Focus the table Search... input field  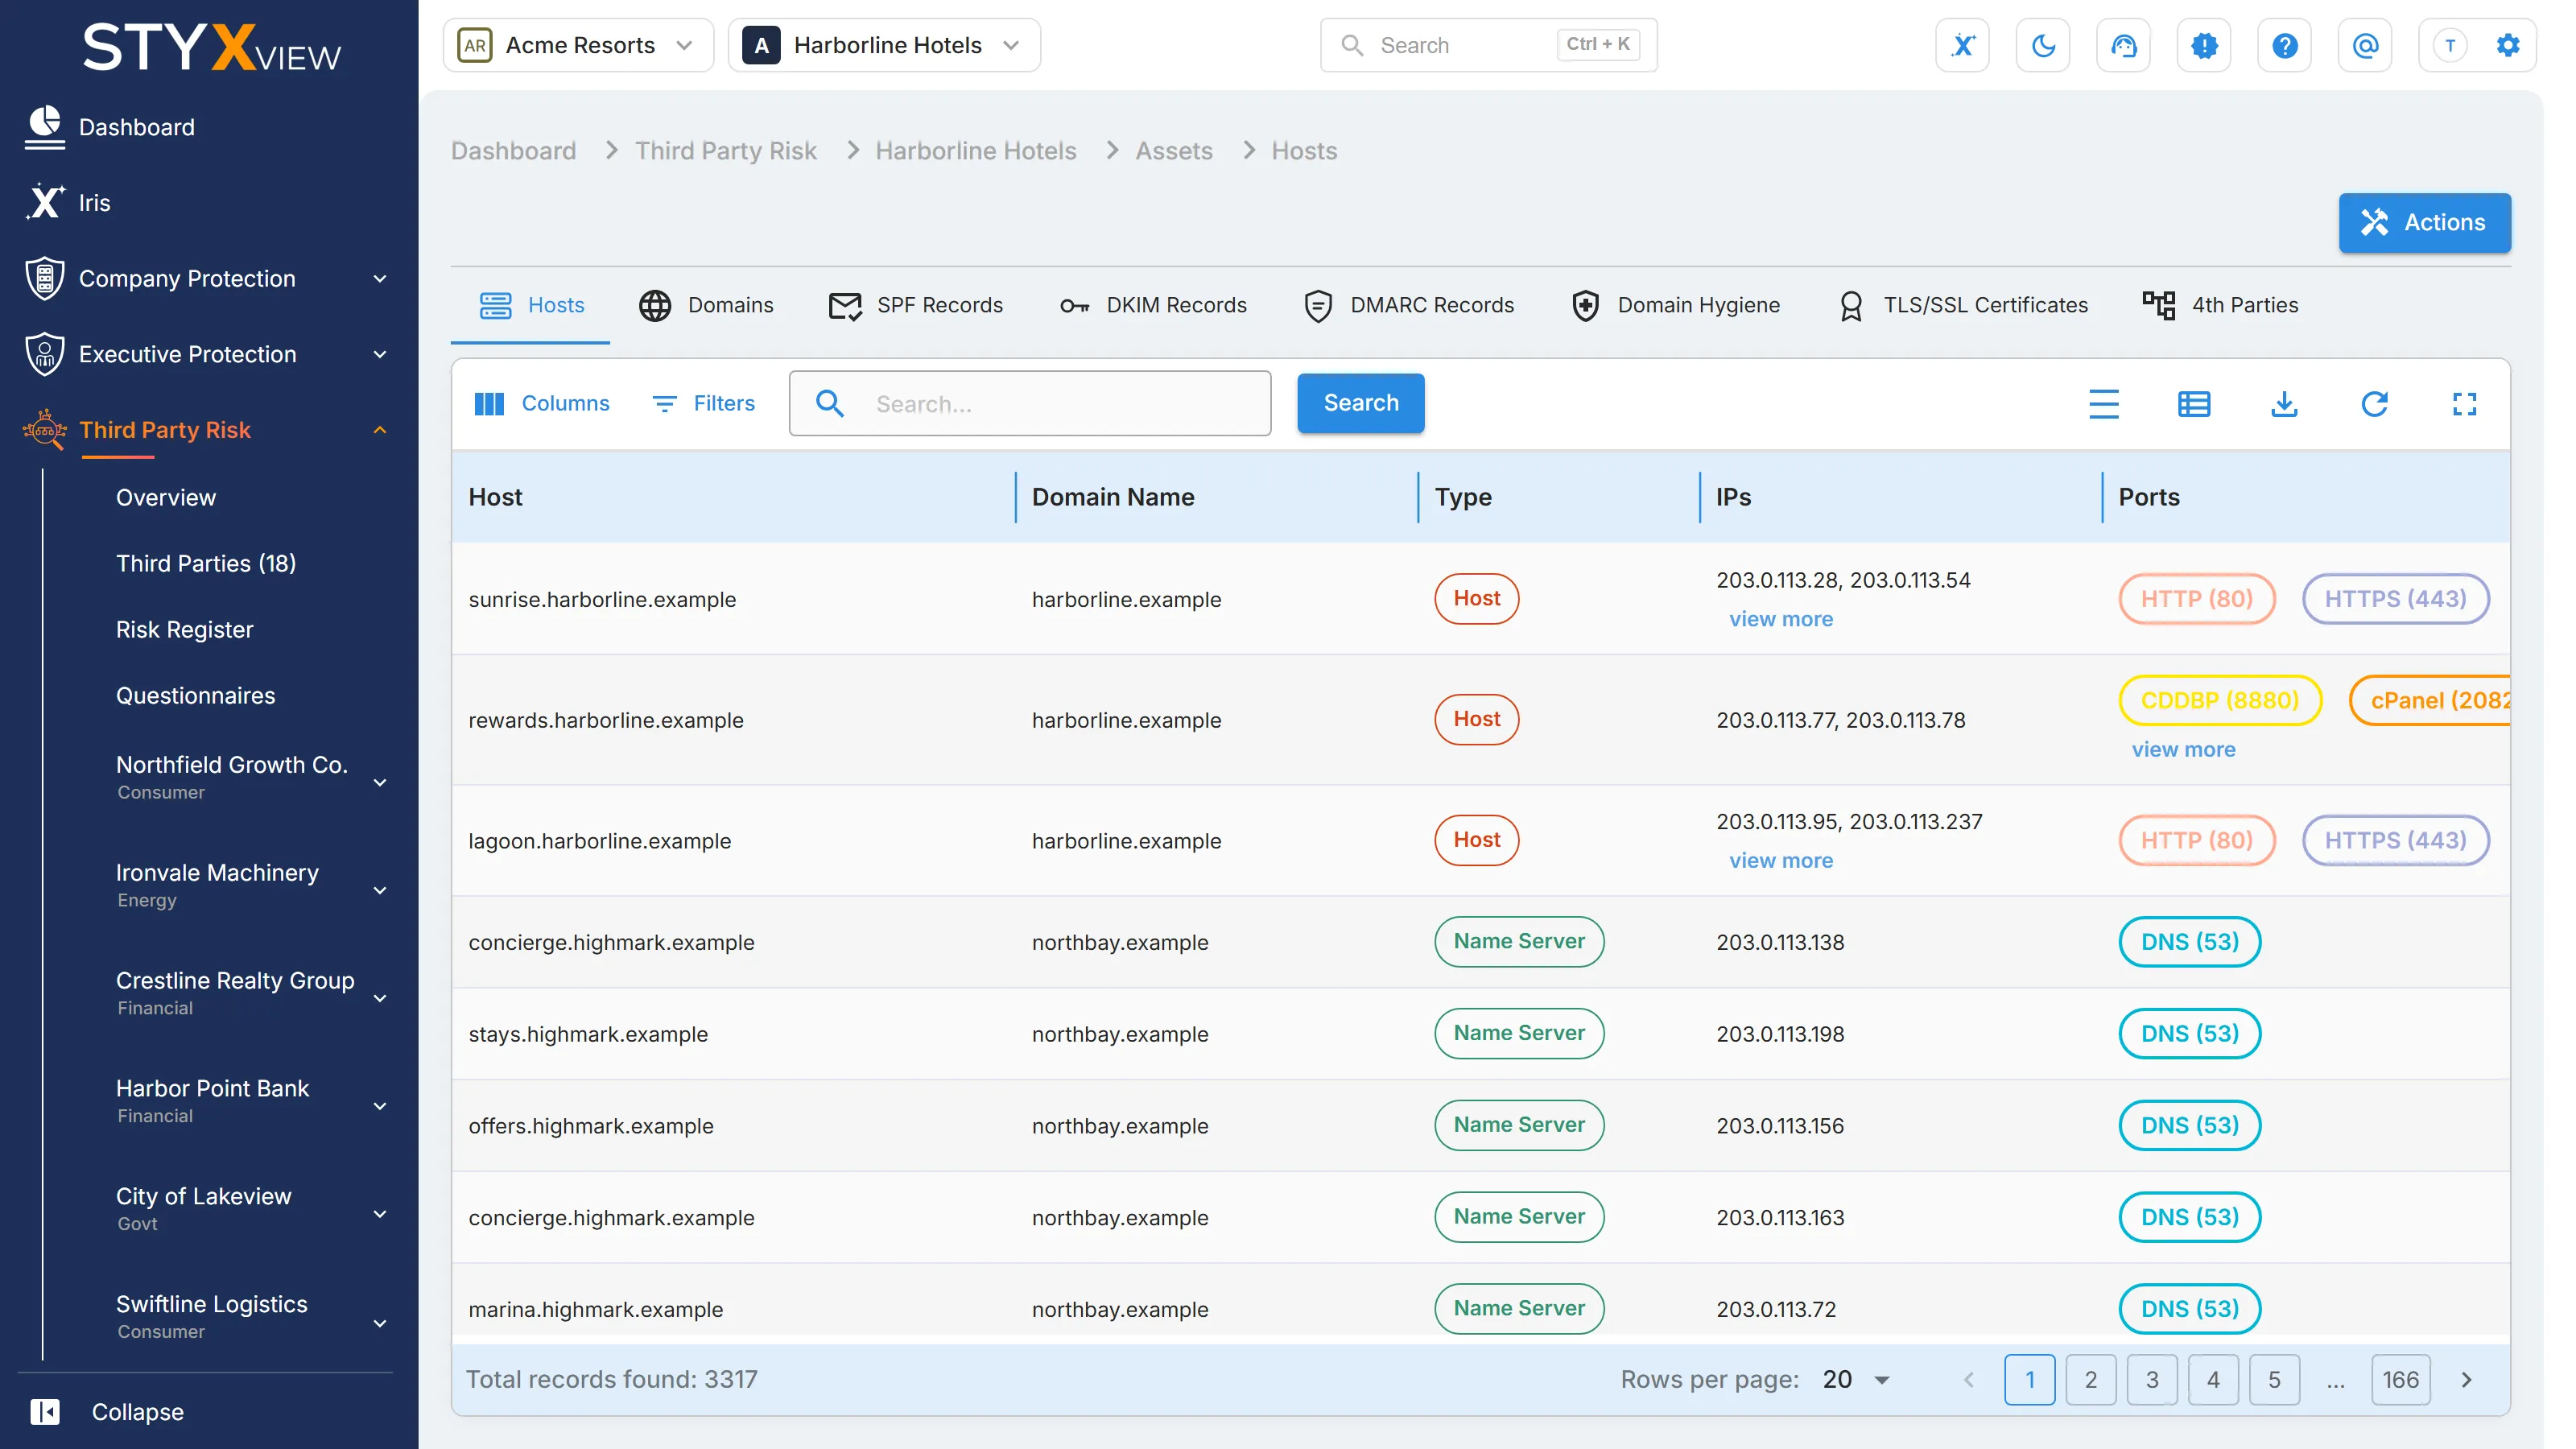1030,403
